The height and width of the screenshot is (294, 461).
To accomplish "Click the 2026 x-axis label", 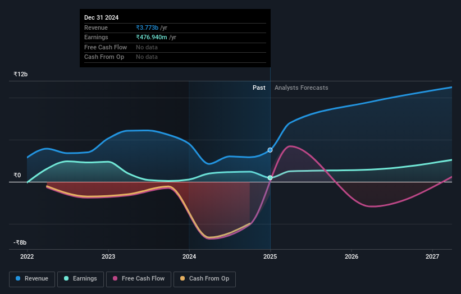I will point(352,256).
